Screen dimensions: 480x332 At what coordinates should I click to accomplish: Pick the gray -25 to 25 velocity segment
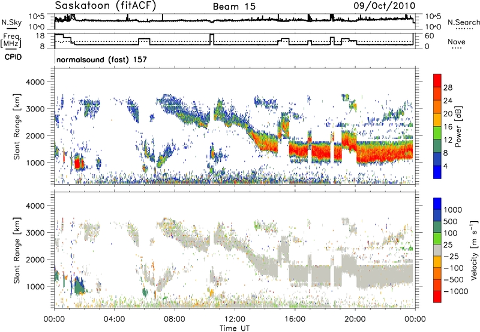(x=437, y=250)
